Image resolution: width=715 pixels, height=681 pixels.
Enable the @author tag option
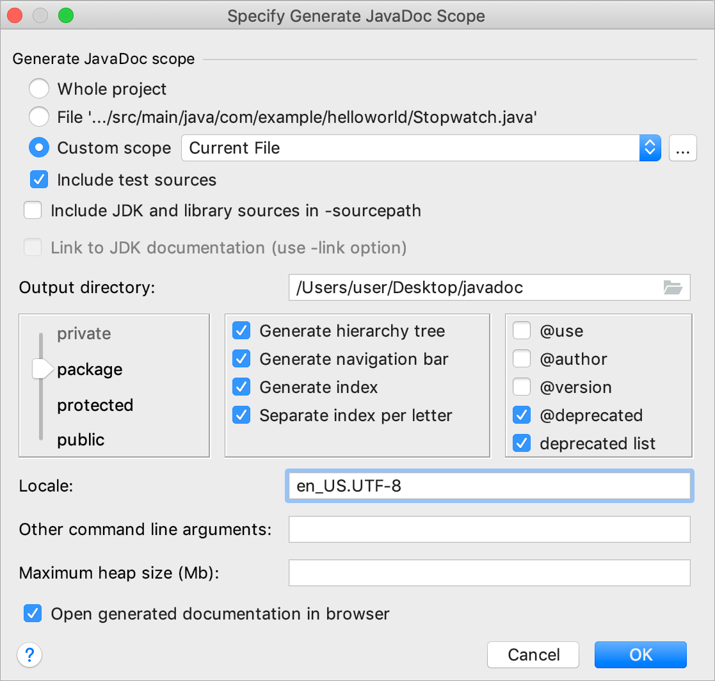[x=522, y=359]
